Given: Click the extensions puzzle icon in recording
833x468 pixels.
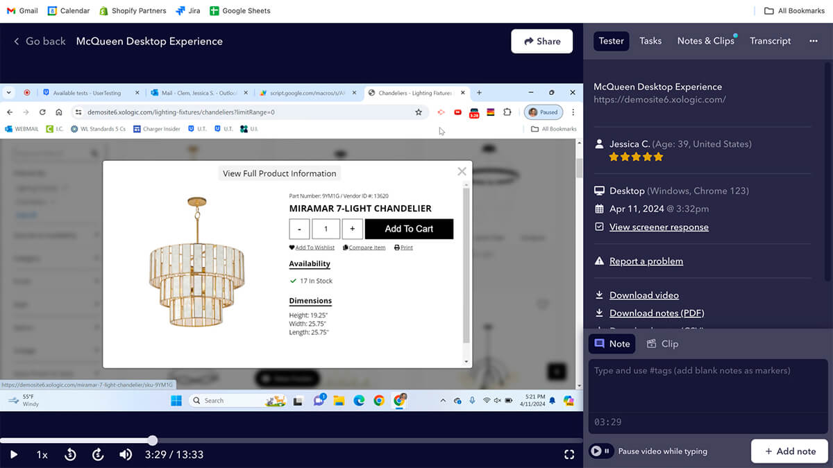Looking at the screenshot, I should pos(507,112).
